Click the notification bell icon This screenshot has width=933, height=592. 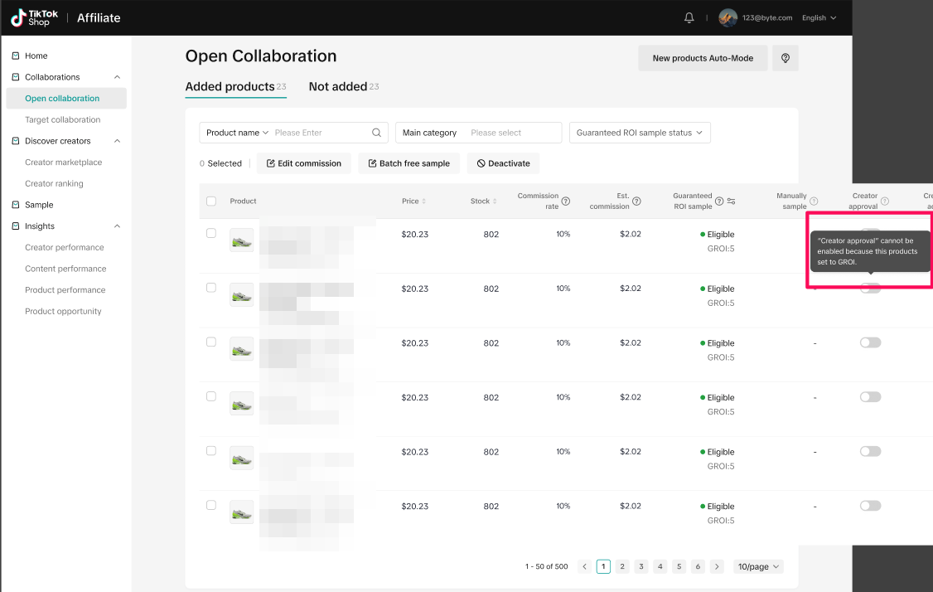pyautogui.click(x=689, y=17)
